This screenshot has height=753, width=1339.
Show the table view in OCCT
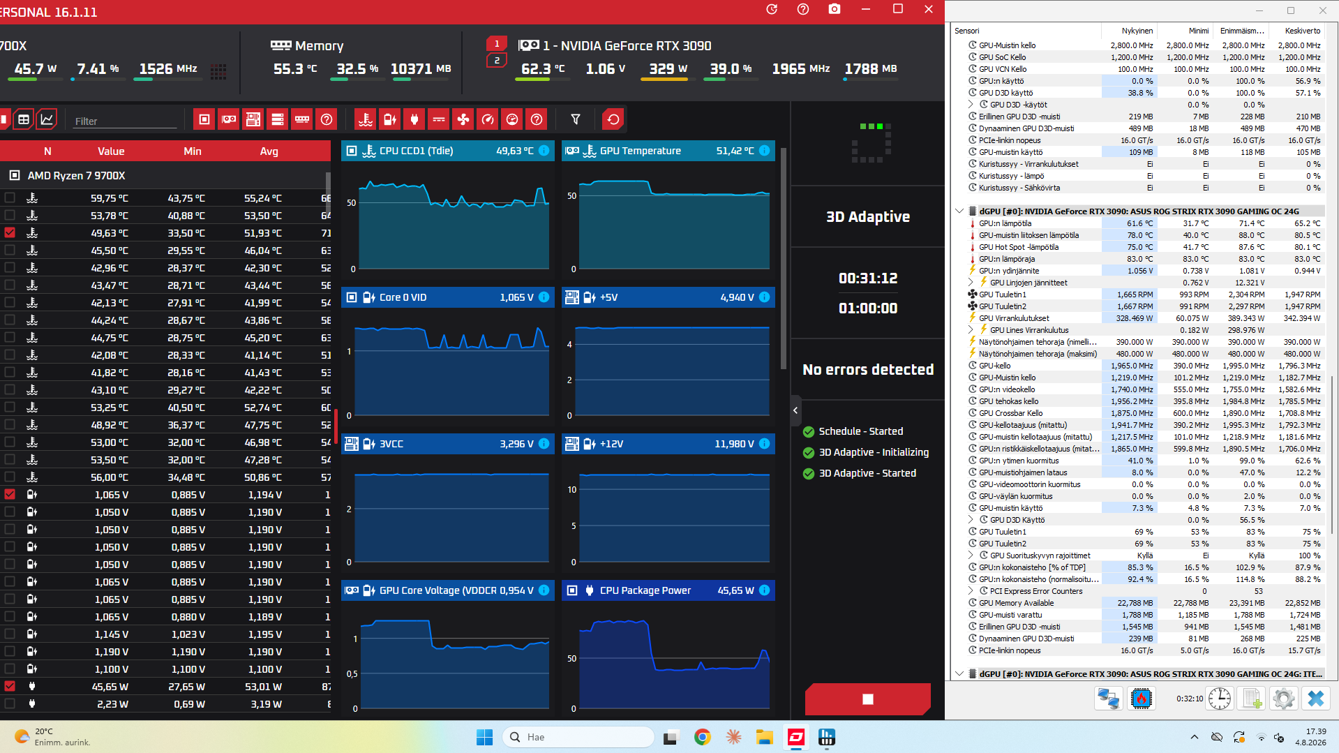(x=24, y=119)
